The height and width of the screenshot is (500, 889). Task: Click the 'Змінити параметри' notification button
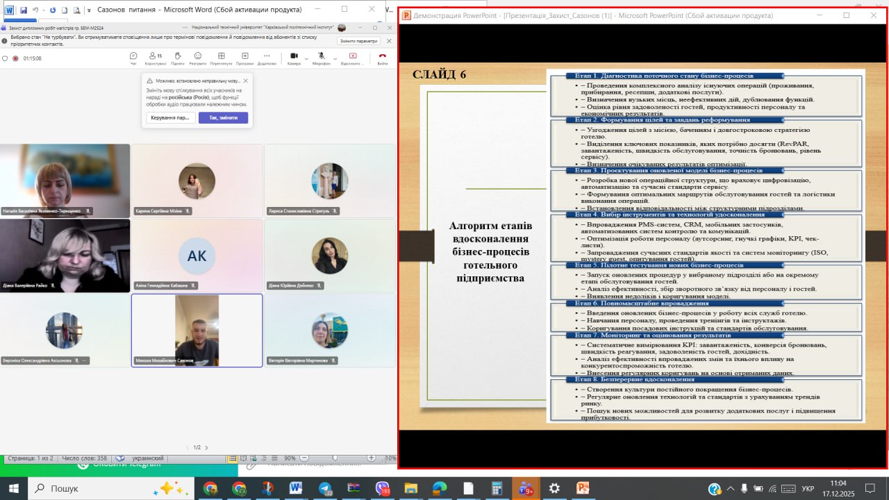click(358, 41)
